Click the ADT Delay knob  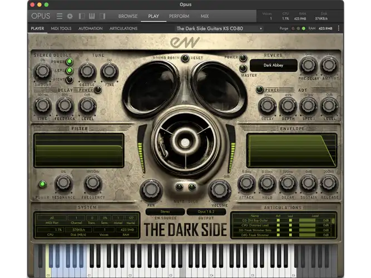[x=267, y=106]
